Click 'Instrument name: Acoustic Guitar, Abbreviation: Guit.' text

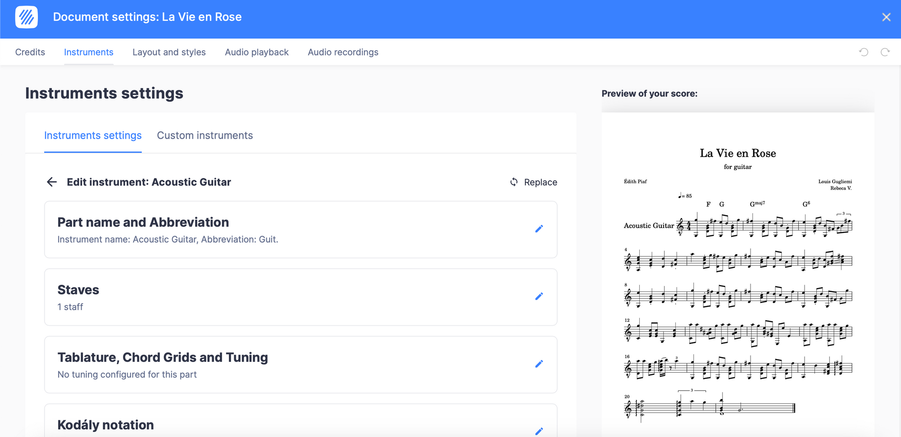(168, 240)
